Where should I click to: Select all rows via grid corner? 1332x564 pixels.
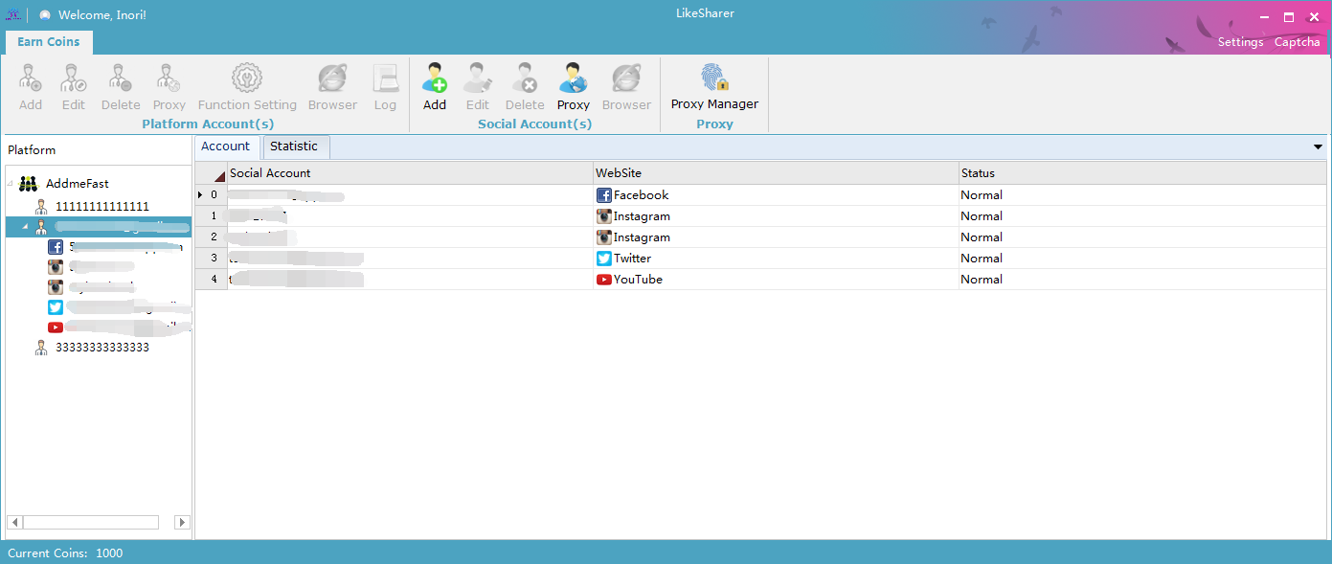tap(212, 173)
